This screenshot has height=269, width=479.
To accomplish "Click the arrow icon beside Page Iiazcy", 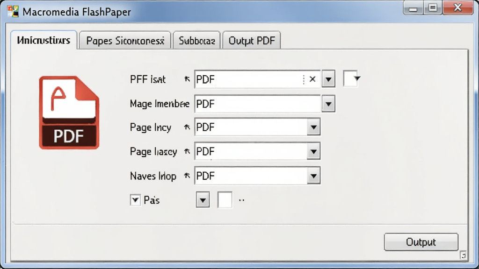I will [187, 151].
